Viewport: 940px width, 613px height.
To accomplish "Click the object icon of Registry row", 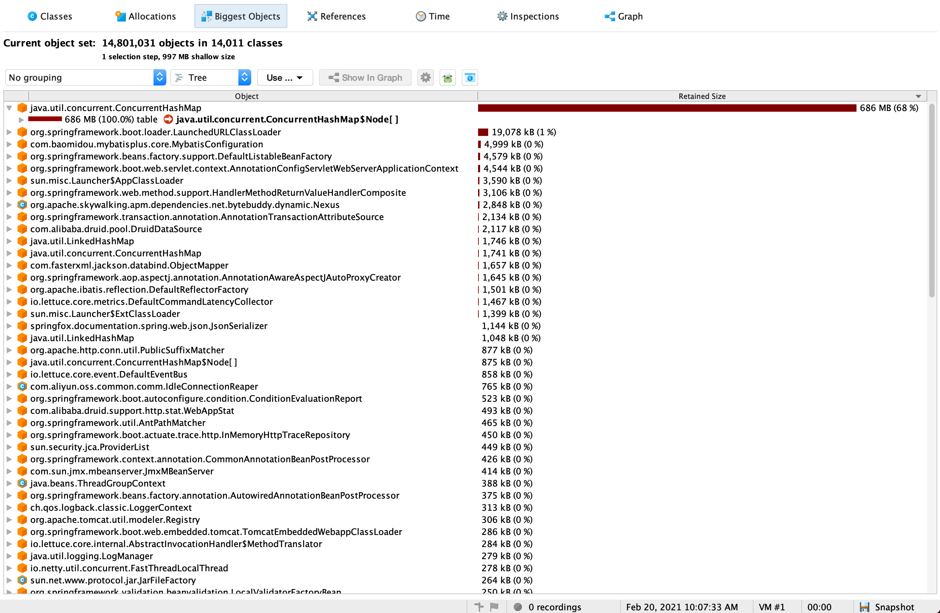I will click(22, 519).
